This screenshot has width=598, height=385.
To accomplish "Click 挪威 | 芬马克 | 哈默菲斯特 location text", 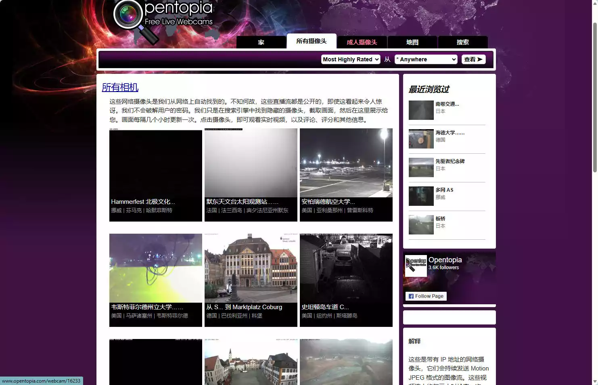I will pyautogui.click(x=142, y=210).
